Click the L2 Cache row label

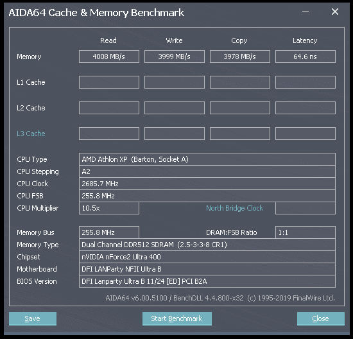click(x=31, y=108)
